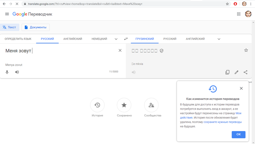Open the Google apps grid
The height and width of the screenshot is (144, 255).
tap(239, 14)
